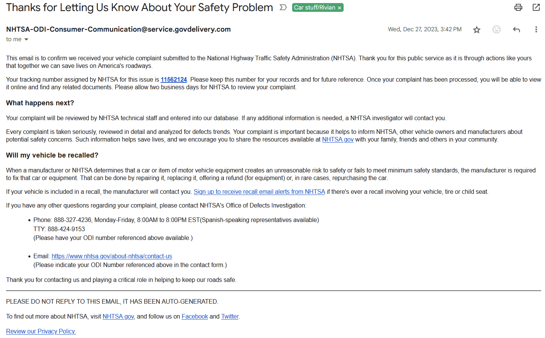Remove the Car stuff/Rivian label

point(339,8)
